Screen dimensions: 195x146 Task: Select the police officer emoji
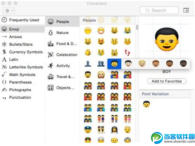click(x=88, y=129)
